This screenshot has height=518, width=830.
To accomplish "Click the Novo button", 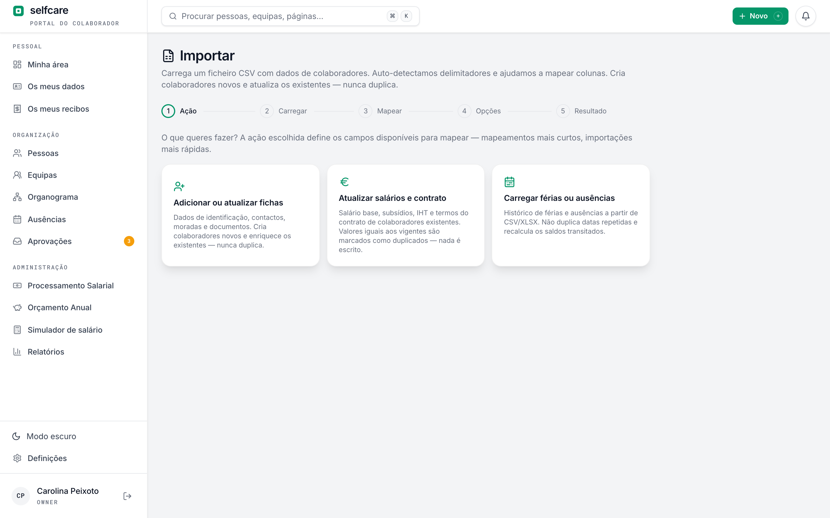I will [760, 16].
